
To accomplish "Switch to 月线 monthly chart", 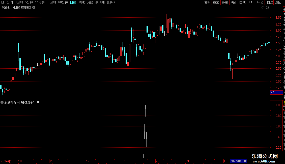I will tap(90, 2).
